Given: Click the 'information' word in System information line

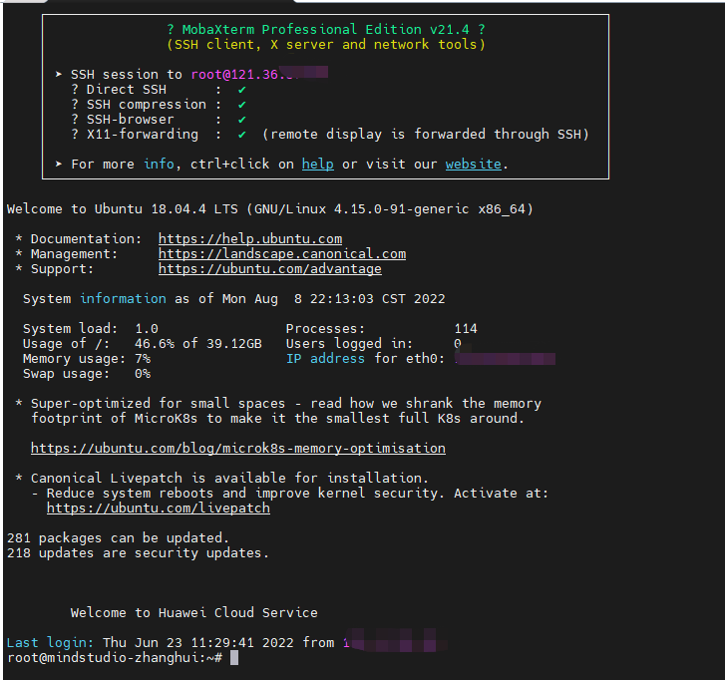Looking at the screenshot, I should [x=123, y=299].
